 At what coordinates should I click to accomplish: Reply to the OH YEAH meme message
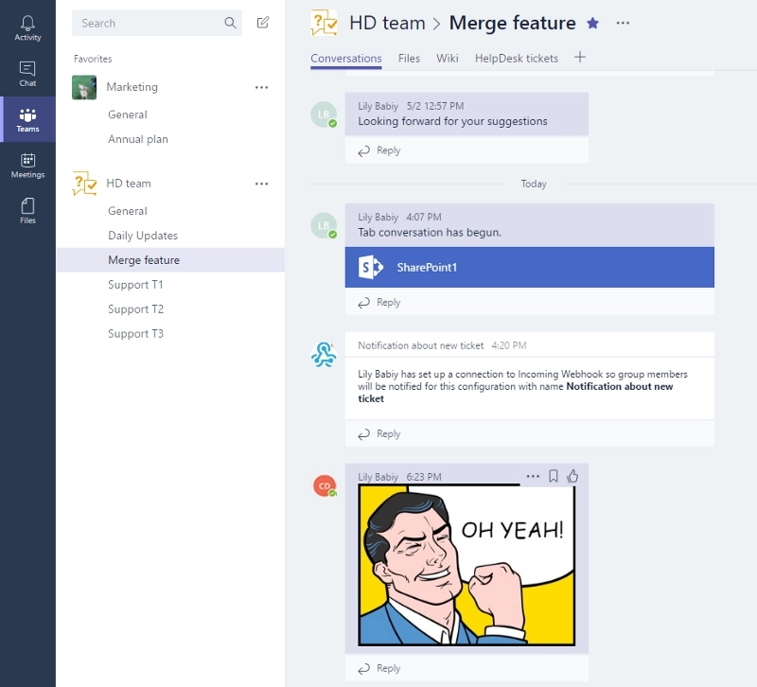[379, 668]
